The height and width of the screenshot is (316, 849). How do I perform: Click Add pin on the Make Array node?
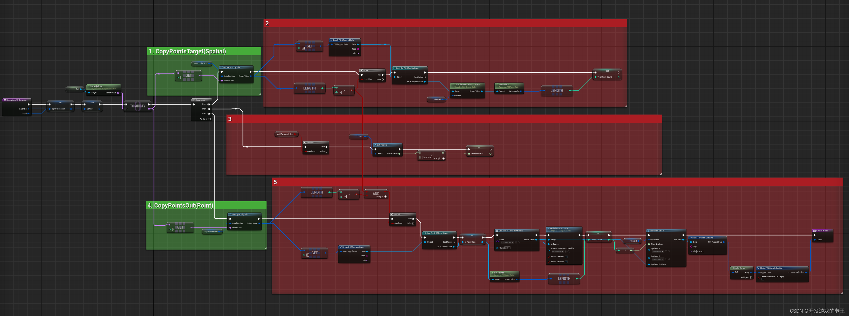tap(747, 277)
